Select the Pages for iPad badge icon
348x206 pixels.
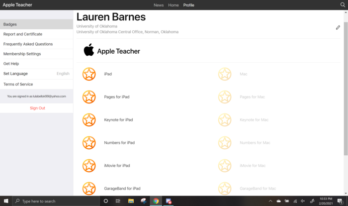point(89,97)
